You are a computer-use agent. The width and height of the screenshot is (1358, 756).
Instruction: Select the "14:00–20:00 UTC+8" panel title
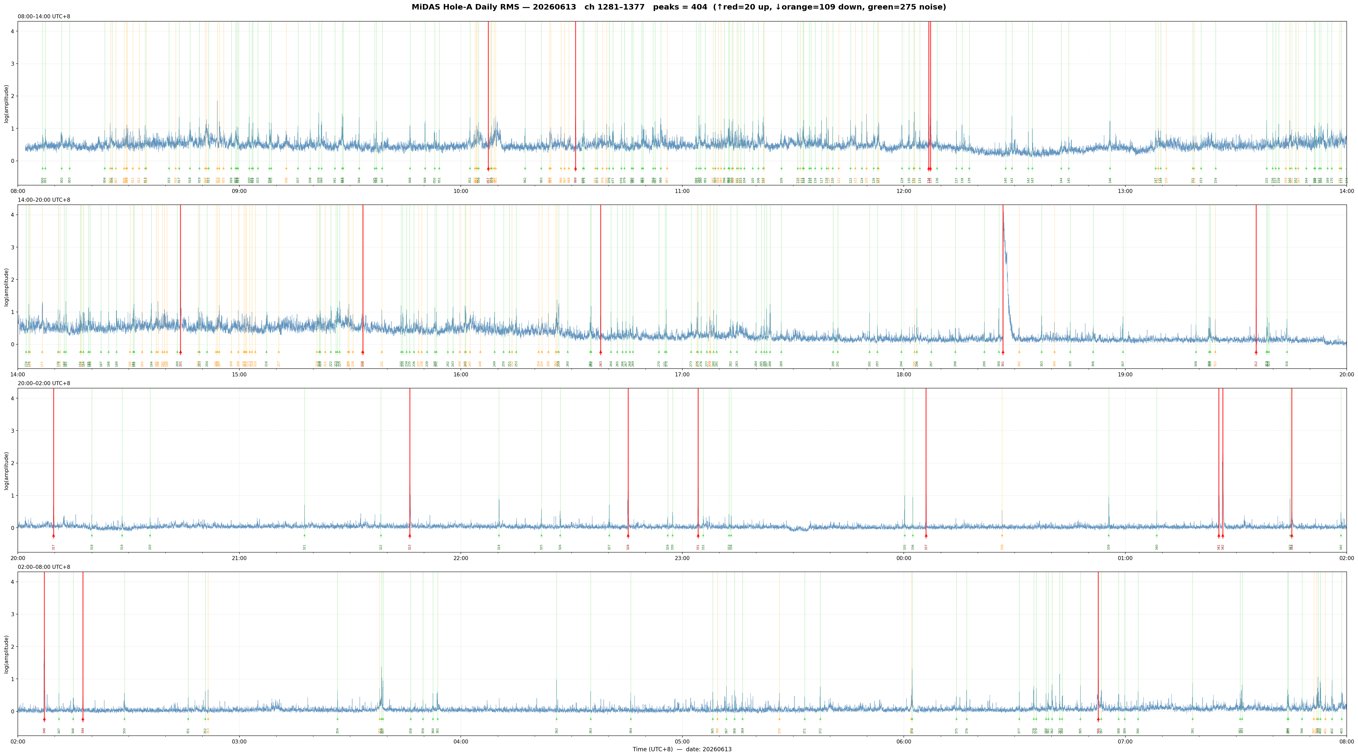coord(44,200)
